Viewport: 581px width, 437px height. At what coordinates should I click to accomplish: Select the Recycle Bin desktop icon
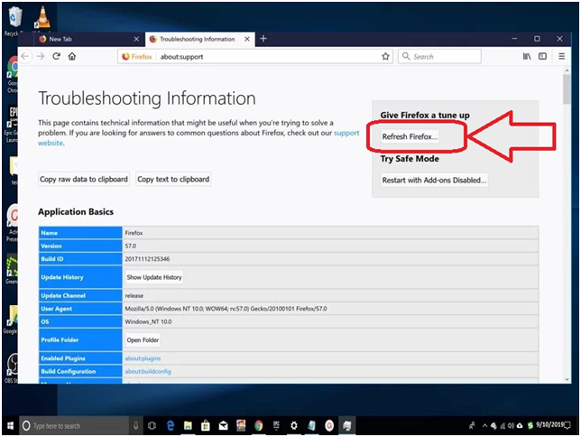[14, 21]
